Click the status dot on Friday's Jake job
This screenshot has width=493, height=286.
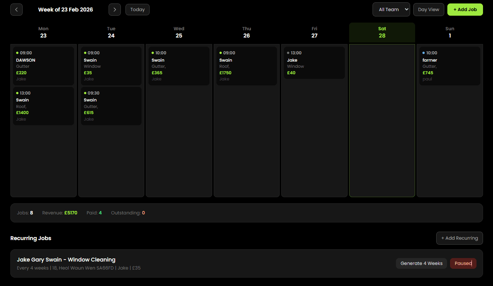(x=288, y=52)
